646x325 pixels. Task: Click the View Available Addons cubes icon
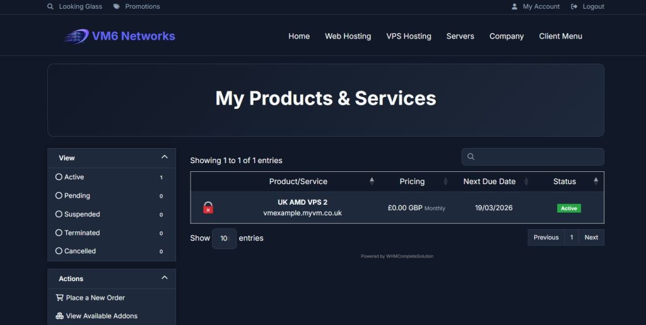[60, 316]
